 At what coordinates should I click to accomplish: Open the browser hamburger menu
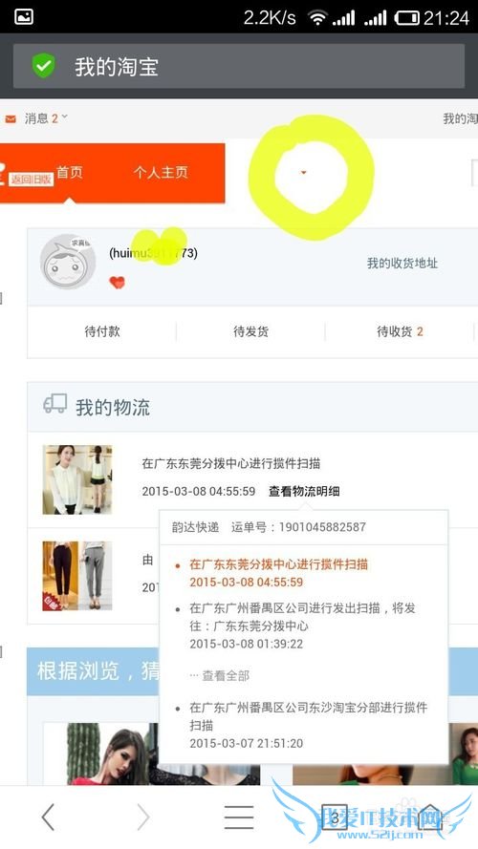(239, 817)
